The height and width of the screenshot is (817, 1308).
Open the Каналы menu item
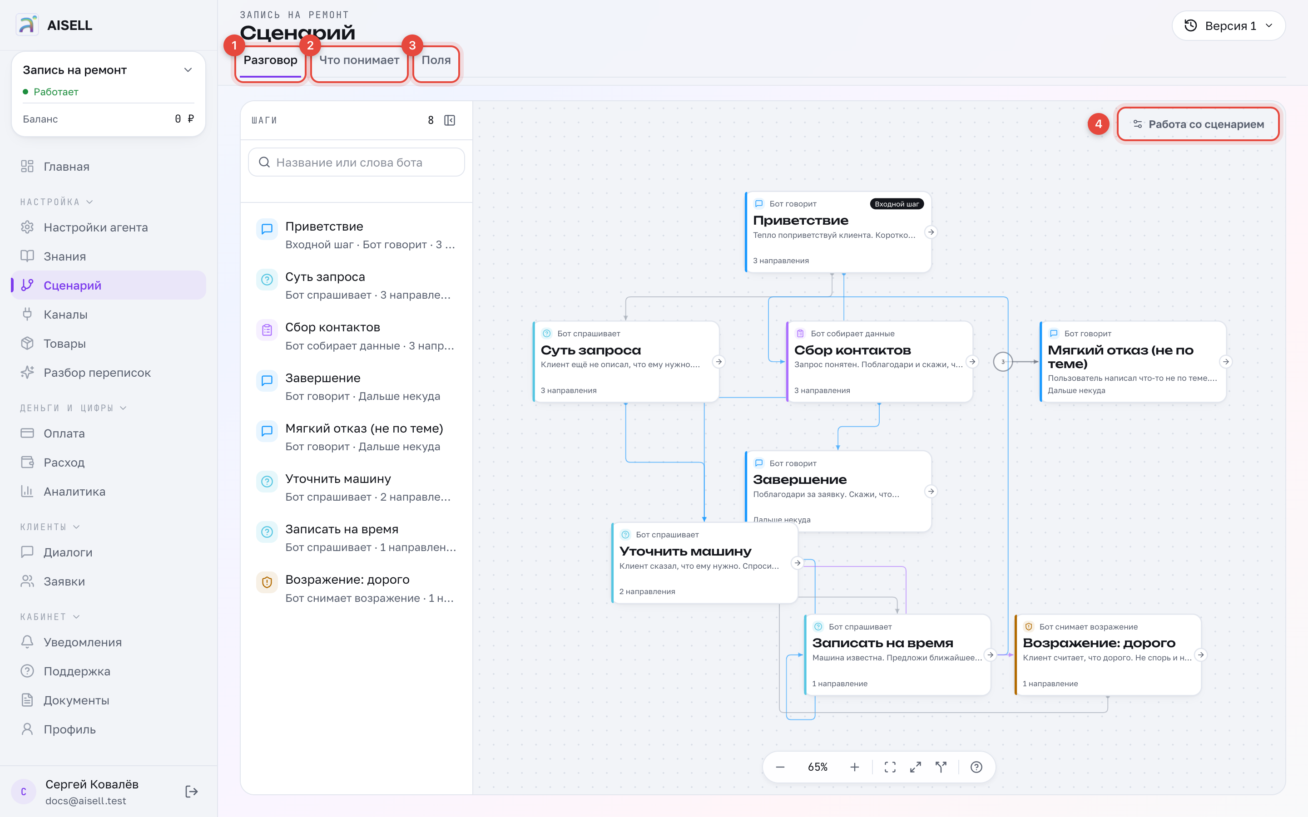coord(108,314)
